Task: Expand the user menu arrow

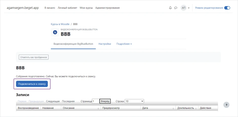Action: [189, 8]
